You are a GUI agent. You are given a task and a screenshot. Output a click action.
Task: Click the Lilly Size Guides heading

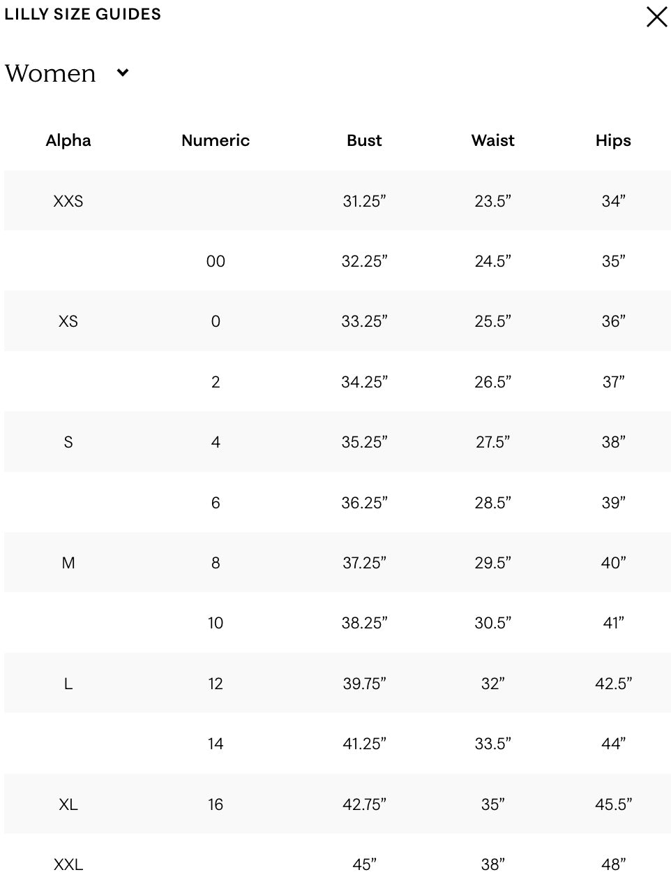[82, 14]
